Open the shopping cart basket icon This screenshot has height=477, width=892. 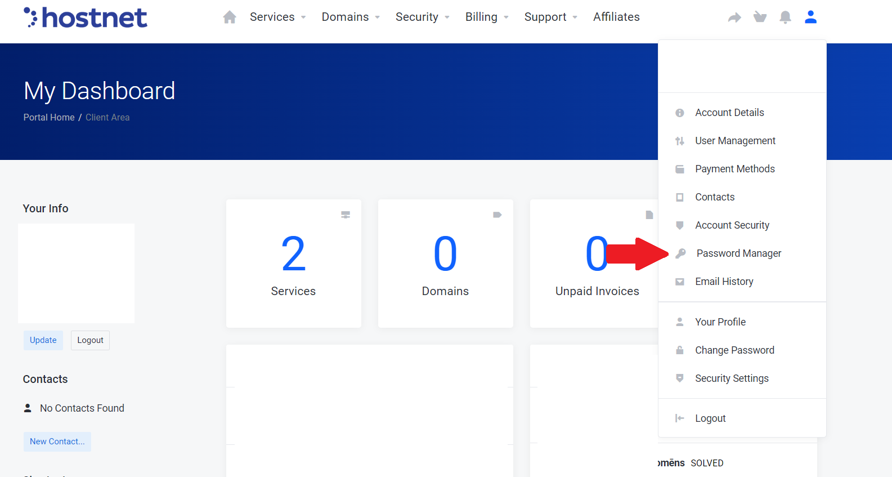tap(760, 17)
